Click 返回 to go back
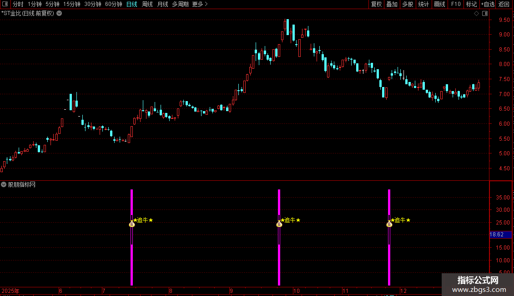This screenshot has height=296, width=514. (x=504, y=4)
